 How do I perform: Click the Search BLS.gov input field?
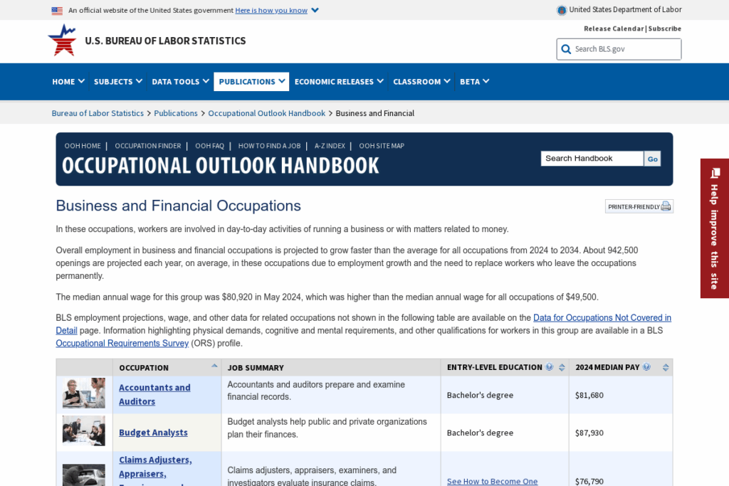point(619,49)
